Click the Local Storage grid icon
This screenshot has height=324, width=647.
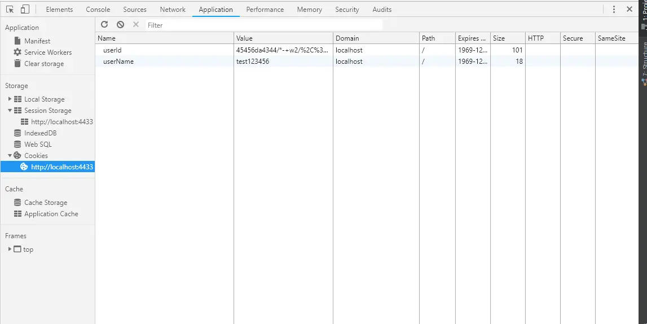pos(17,99)
